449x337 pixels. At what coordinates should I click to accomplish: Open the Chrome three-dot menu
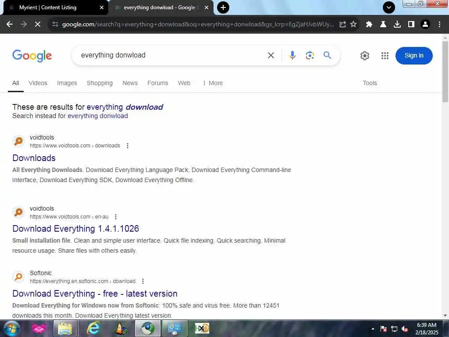(439, 25)
